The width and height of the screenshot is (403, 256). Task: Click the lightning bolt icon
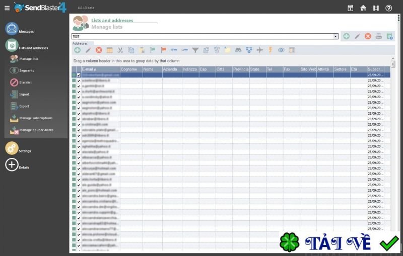pos(271,50)
